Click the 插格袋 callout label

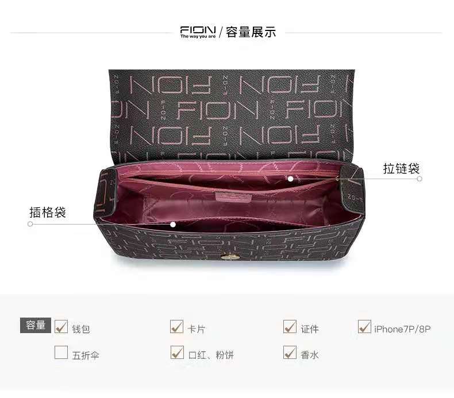pyautogui.click(x=48, y=212)
